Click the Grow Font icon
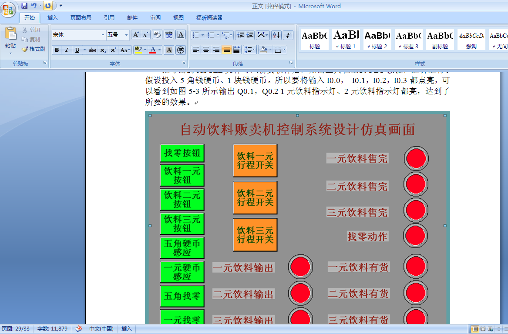Screen dimensions: 508x334 tap(135, 34)
